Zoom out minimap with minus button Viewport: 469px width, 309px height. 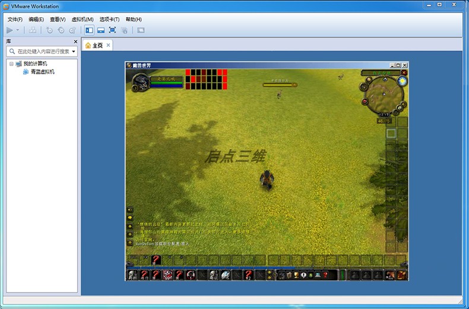tap(396, 113)
